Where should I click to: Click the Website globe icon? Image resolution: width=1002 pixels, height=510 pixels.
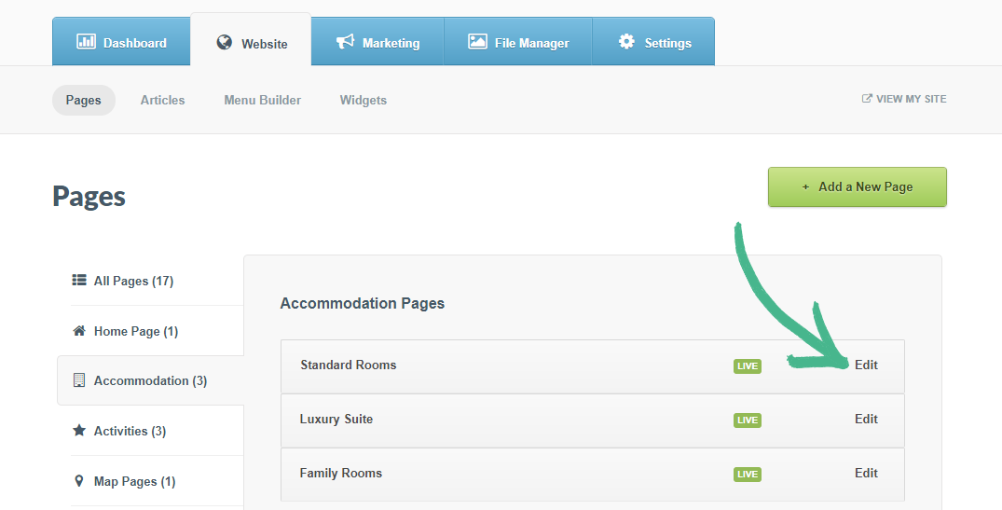pyautogui.click(x=224, y=43)
